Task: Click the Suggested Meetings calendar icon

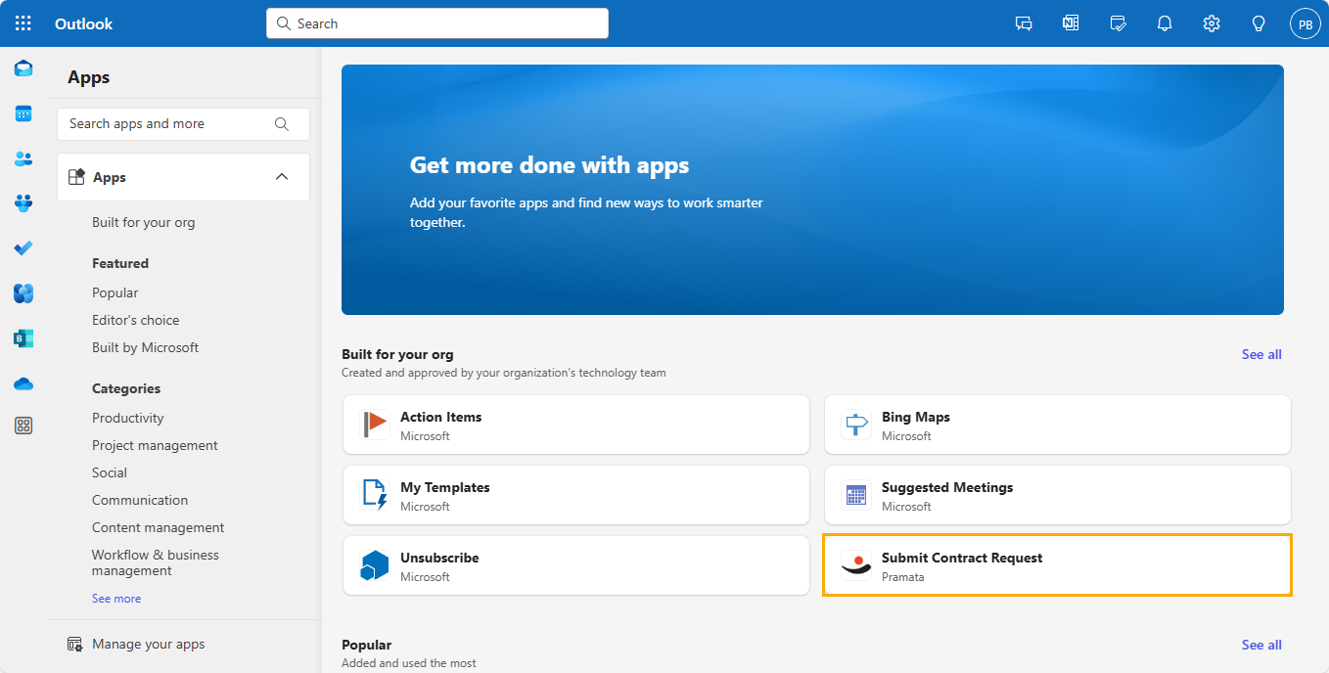Action: 856,495
